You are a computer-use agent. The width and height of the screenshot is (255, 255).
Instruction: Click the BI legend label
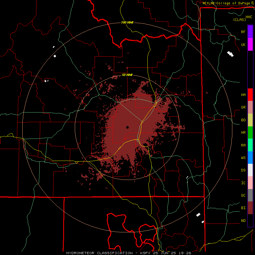click(243, 208)
